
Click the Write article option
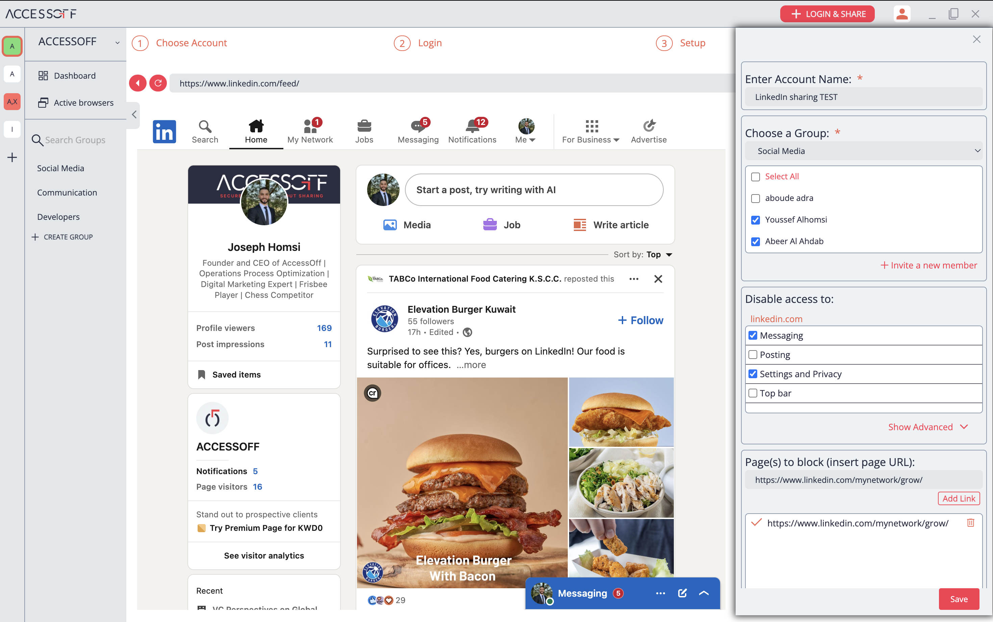tap(611, 225)
